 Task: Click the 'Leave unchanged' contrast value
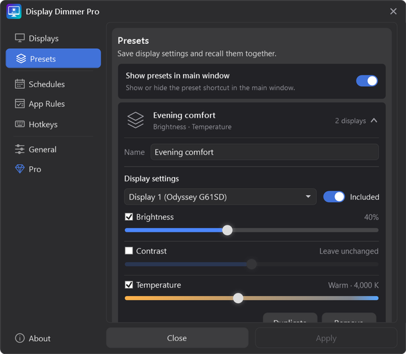point(349,251)
